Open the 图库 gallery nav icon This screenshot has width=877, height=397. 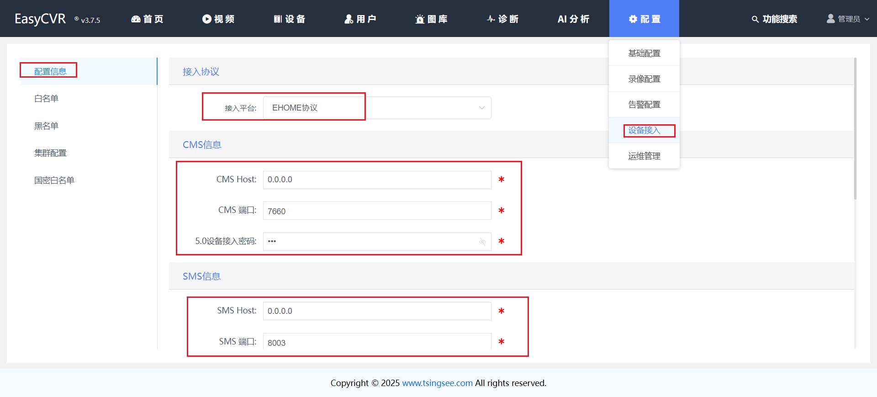point(420,19)
